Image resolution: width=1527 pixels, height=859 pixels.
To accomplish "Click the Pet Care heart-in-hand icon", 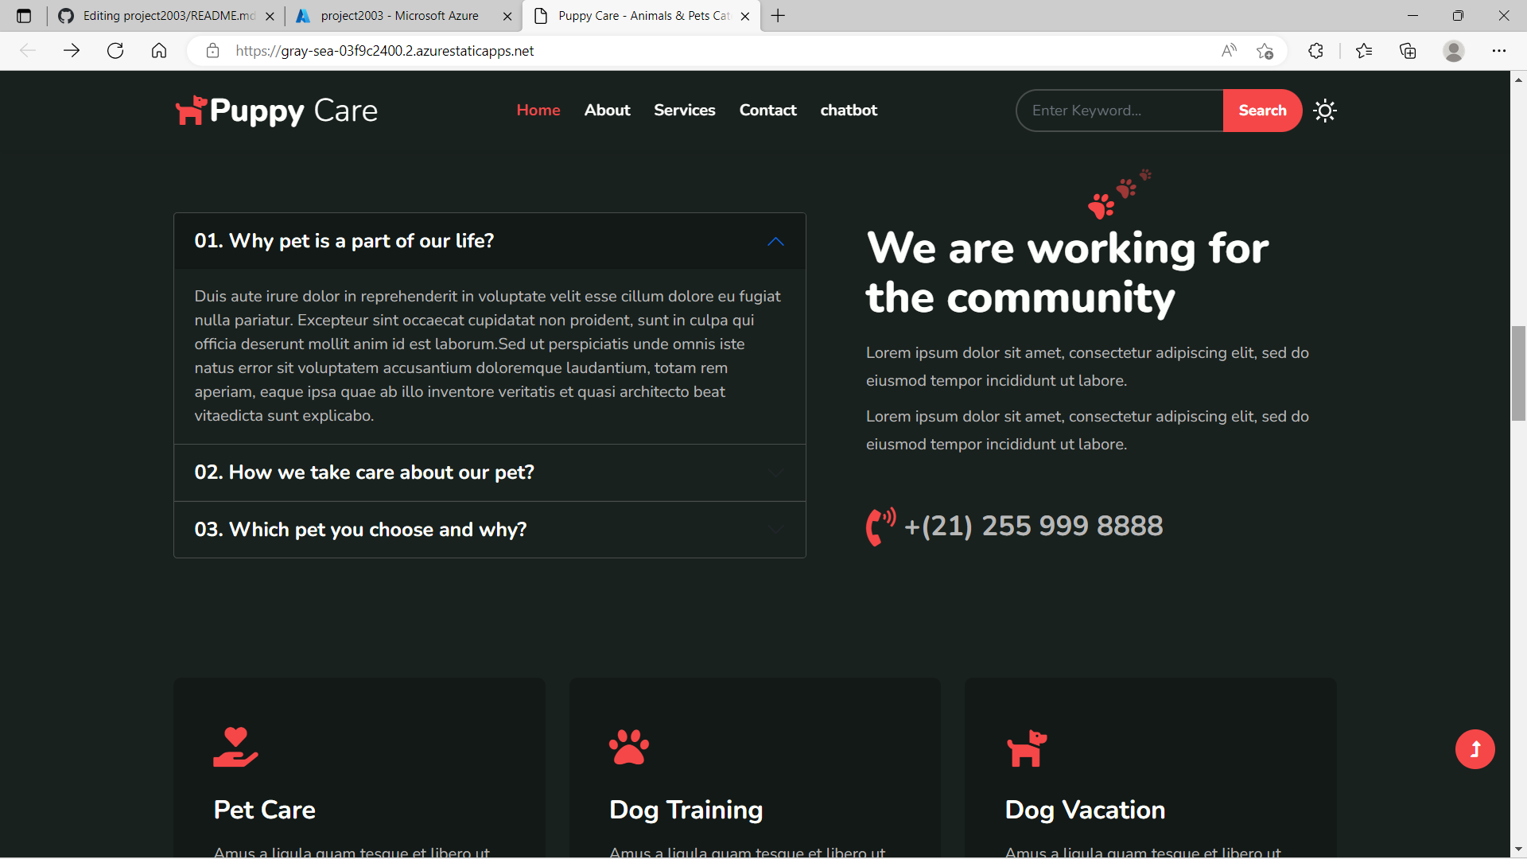I will coord(235,747).
